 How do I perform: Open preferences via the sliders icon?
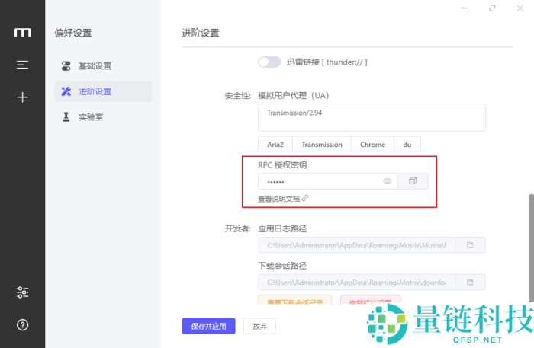point(22,292)
